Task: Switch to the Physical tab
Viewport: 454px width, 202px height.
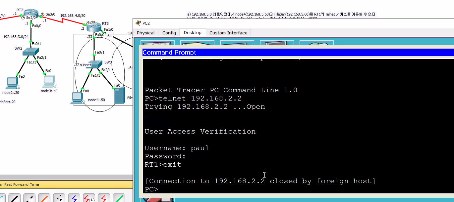Action: pyautogui.click(x=145, y=33)
